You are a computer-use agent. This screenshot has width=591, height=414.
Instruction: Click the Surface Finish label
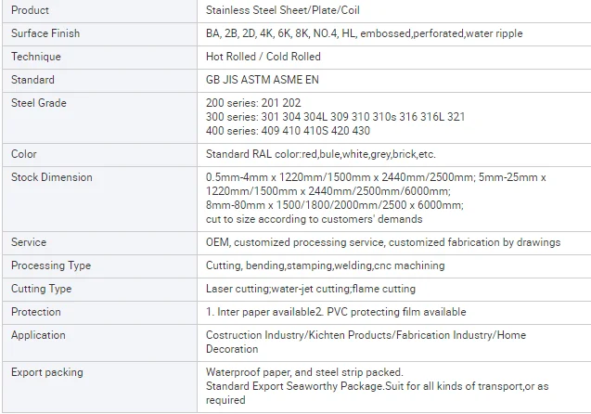[x=45, y=33]
